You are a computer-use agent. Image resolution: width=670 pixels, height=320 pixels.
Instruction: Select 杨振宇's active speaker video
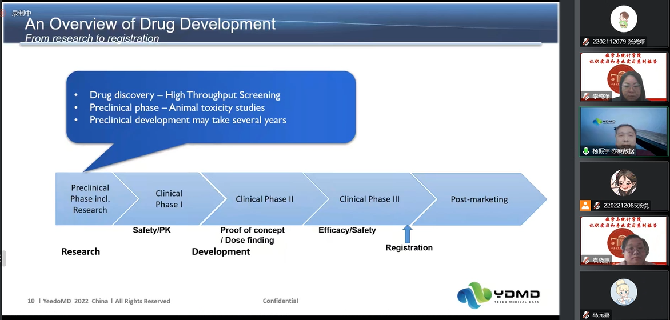click(x=623, y=130)
